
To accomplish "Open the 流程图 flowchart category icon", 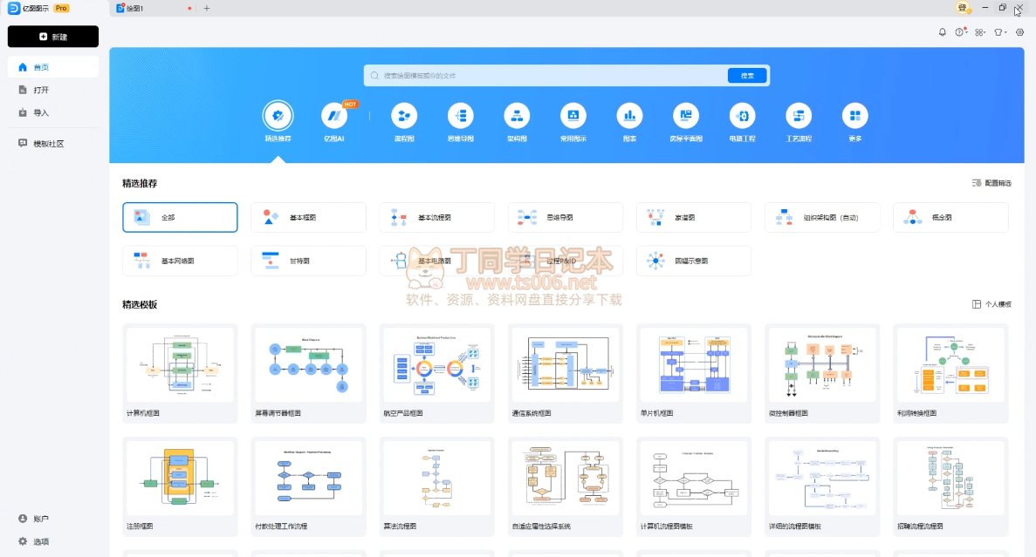I will 404,116.
